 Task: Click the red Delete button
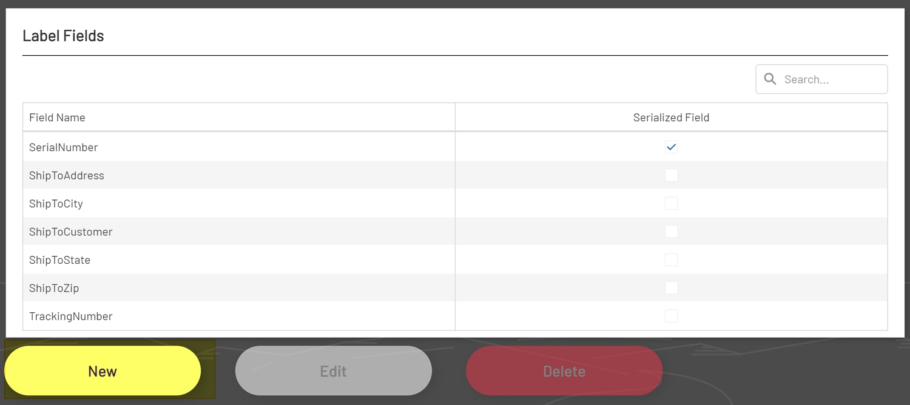click(x=564, y=371)
